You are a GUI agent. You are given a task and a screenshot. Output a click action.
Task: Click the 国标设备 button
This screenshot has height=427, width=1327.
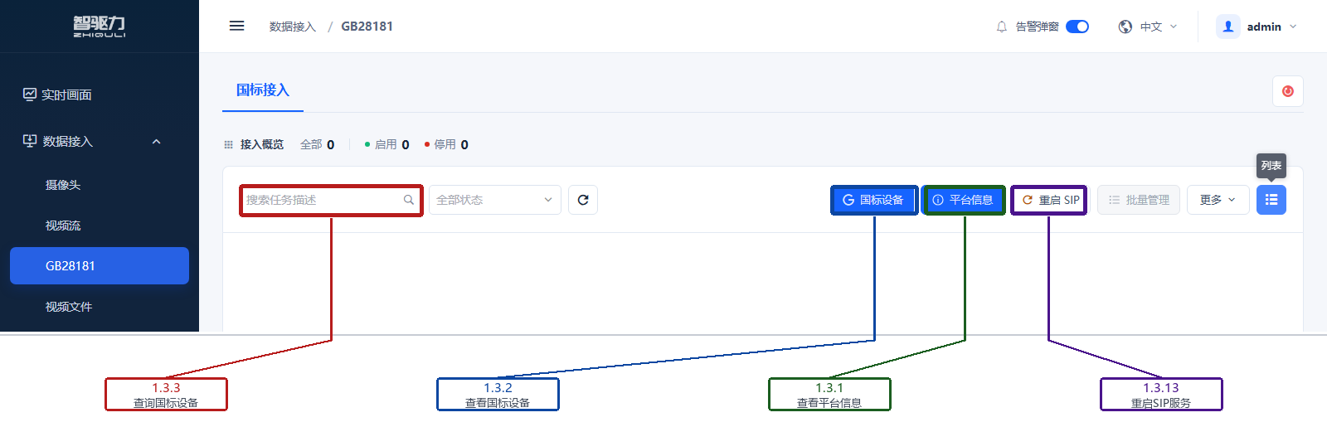[873, 200]
